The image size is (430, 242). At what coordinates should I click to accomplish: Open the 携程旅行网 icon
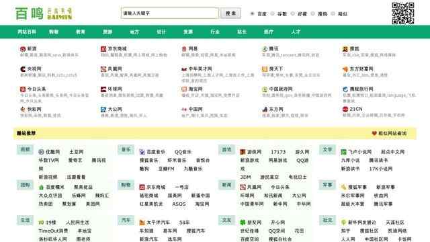[x=345, y=89]
